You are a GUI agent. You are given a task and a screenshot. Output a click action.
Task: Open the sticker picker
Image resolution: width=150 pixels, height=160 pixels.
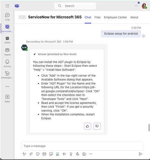click(51, 154)
